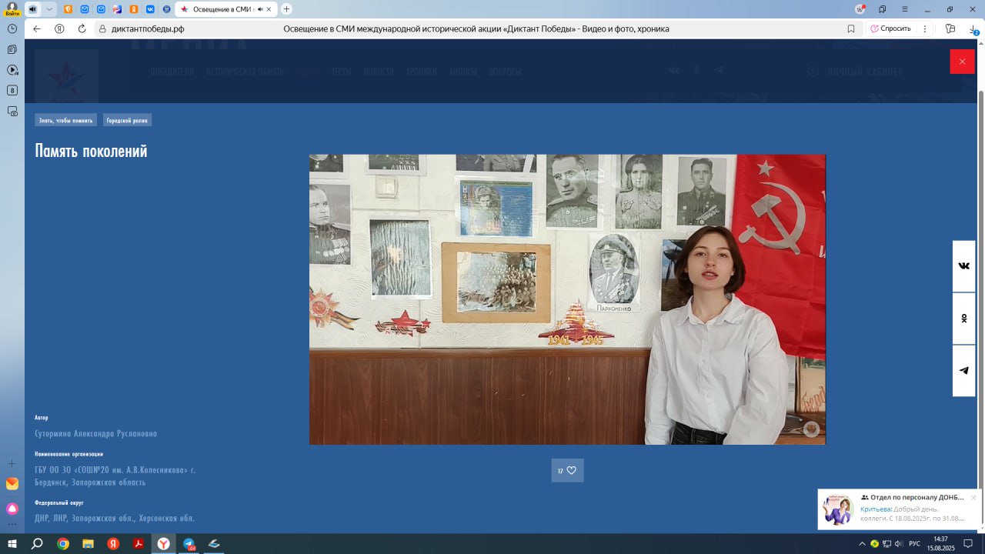This screenshot has height=554, width=985.
Task: Open Adobe Acrobat from the taskbar
Action: click(139, 543)
